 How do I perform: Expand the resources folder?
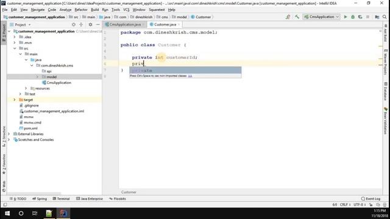coord(26,88)
